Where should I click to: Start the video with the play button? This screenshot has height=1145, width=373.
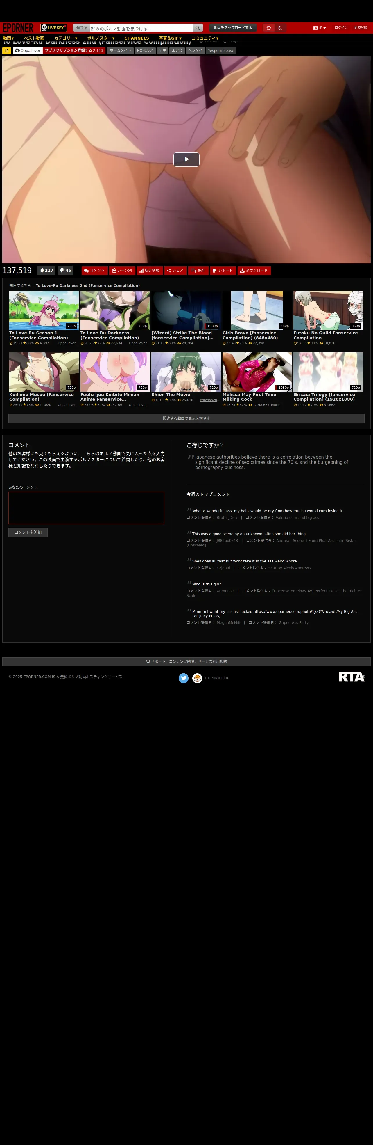[x=186, y=159]
